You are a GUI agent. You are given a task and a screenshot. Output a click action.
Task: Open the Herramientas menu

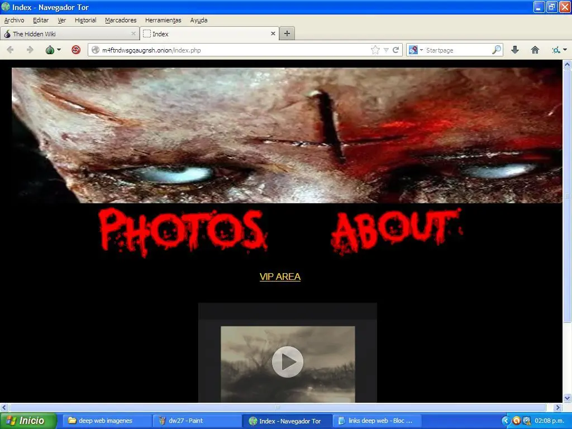(163, 21)
